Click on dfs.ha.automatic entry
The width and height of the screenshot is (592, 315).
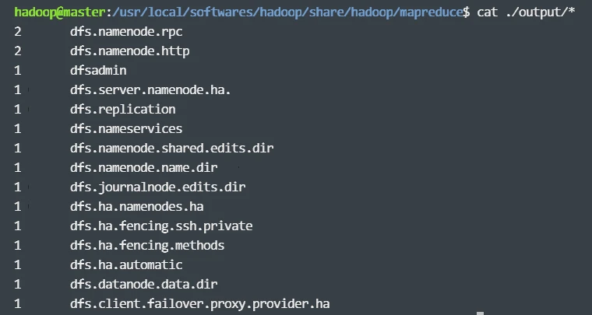[126, 265]
